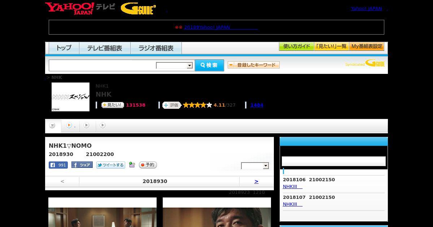Open second NHKIII link in sidebar

pyautogui.click(x=293, y=204)
